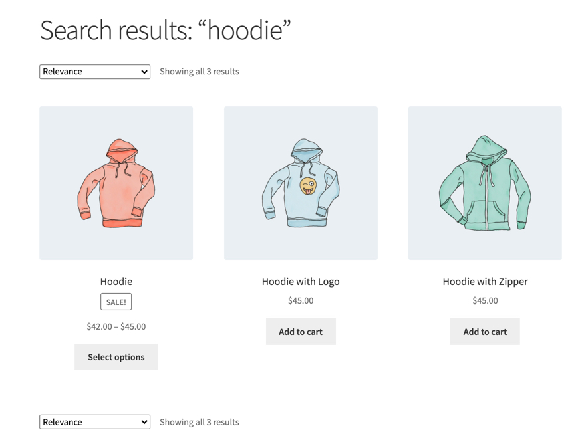Click the Hoodie with Zipper $45.00 price
578x446 pixels.
click(x=485, y=301)
